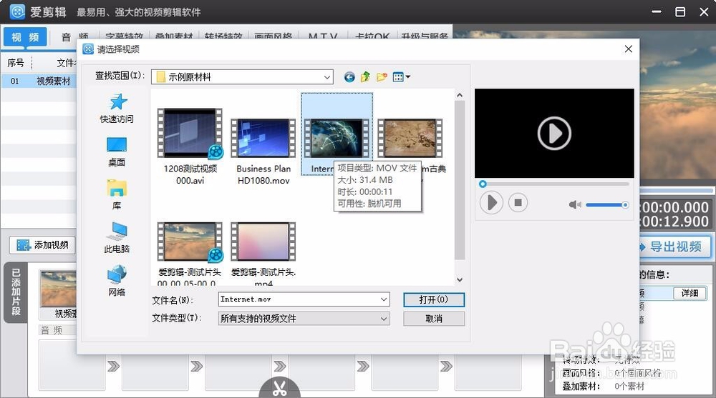Click 导出视频 export button in main window
The height and width of the screenshot is (398, 716).
coord(675,247)
